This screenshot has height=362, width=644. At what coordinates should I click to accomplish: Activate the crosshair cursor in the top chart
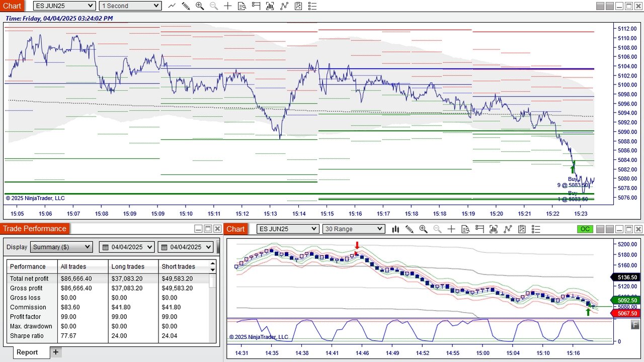click(228, 6)
